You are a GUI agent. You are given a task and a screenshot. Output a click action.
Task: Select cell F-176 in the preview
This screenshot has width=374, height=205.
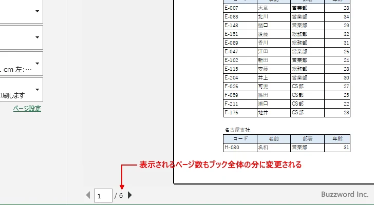click(x=240, y=113)
